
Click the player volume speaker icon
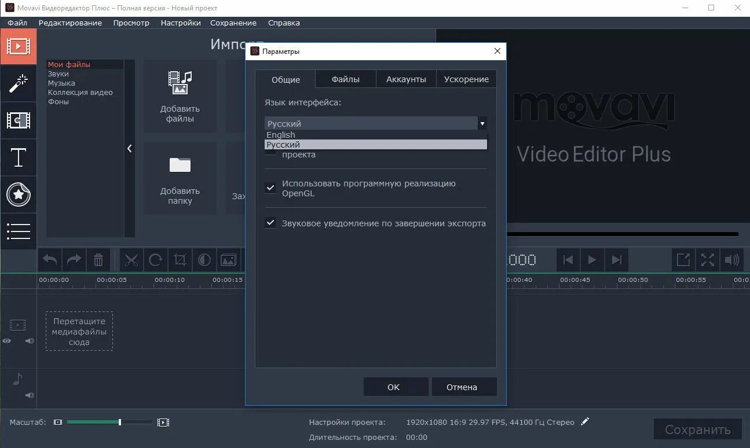(732, 260)
